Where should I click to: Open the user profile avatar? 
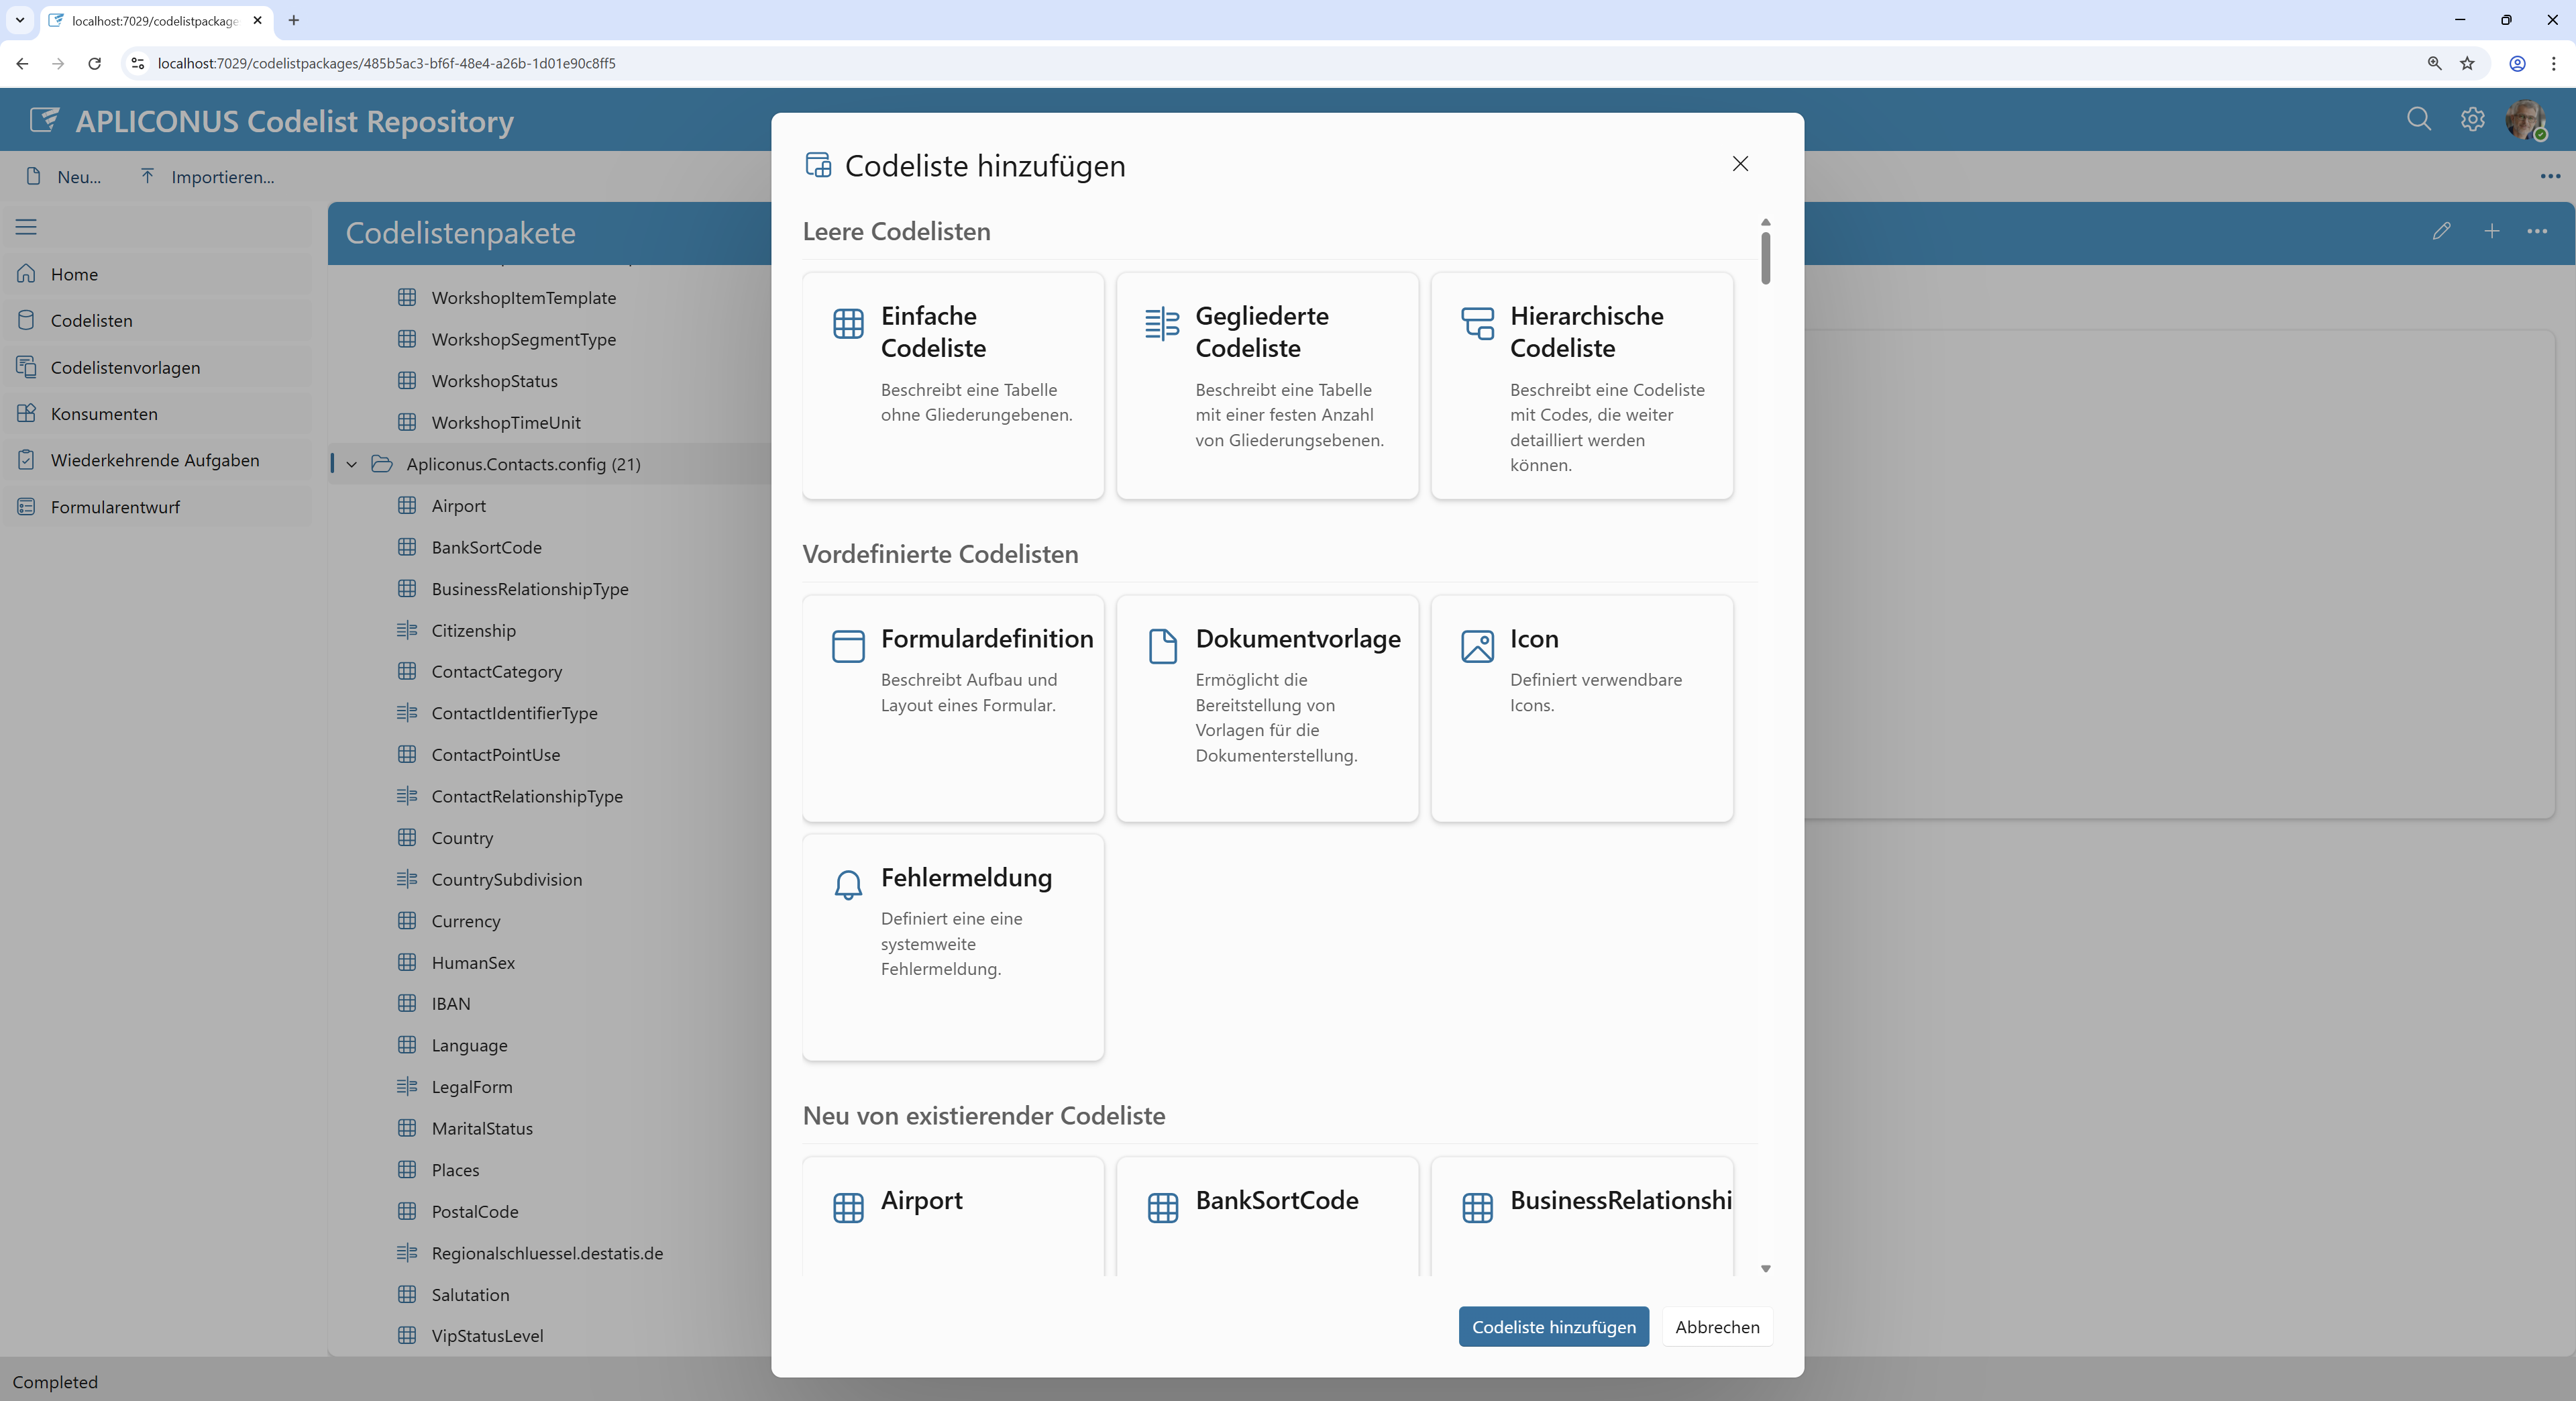[2526, 119]
